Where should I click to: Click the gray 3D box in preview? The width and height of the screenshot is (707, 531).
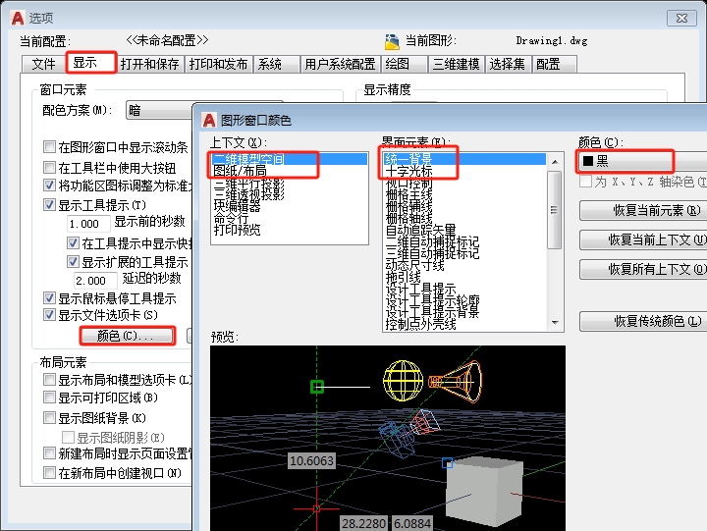coord(485,492)
